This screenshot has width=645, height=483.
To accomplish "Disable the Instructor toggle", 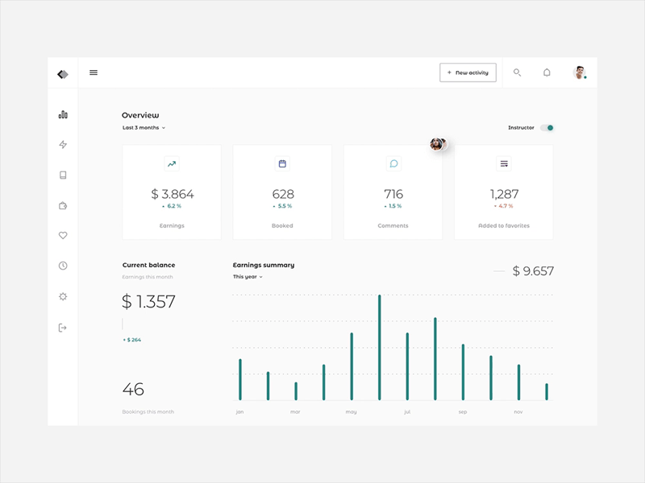I will [547, 127].
